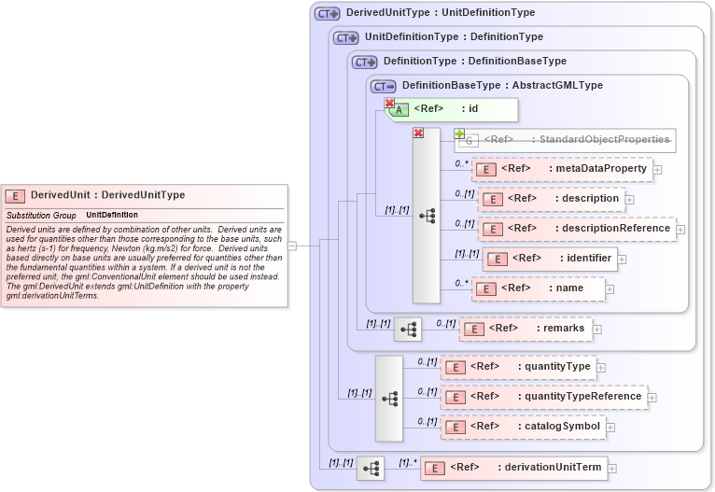Viewport: 715px width, 492px height.
Task: Click the E icon of remarks
Action: pos(474,330)
